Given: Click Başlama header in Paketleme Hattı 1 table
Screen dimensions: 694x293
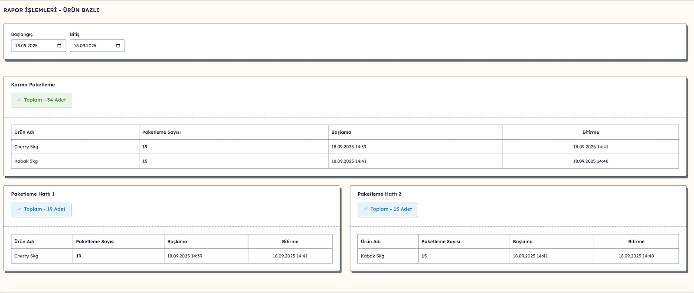Looking at the screenshot, I should [x=177, y=242].
